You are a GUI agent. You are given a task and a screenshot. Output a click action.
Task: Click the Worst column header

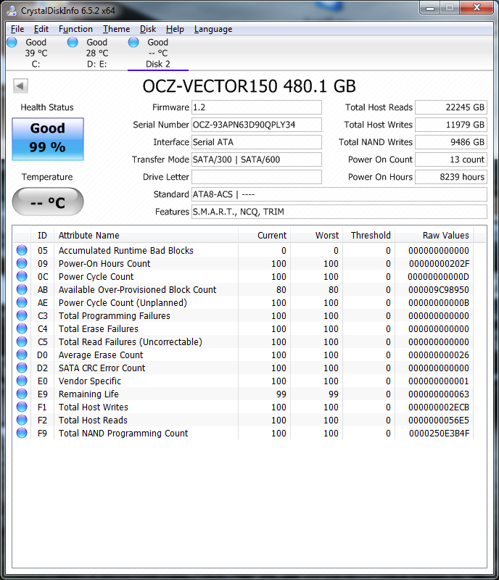316,235
